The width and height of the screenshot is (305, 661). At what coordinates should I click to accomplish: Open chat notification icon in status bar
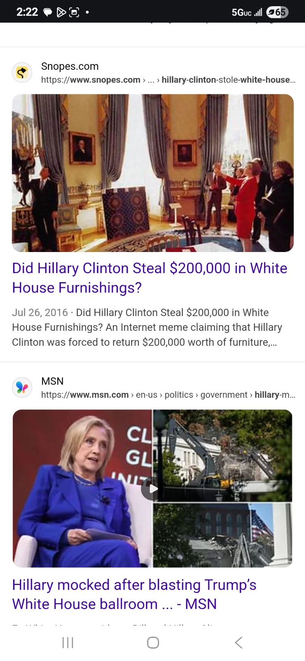tap(48, 12)
